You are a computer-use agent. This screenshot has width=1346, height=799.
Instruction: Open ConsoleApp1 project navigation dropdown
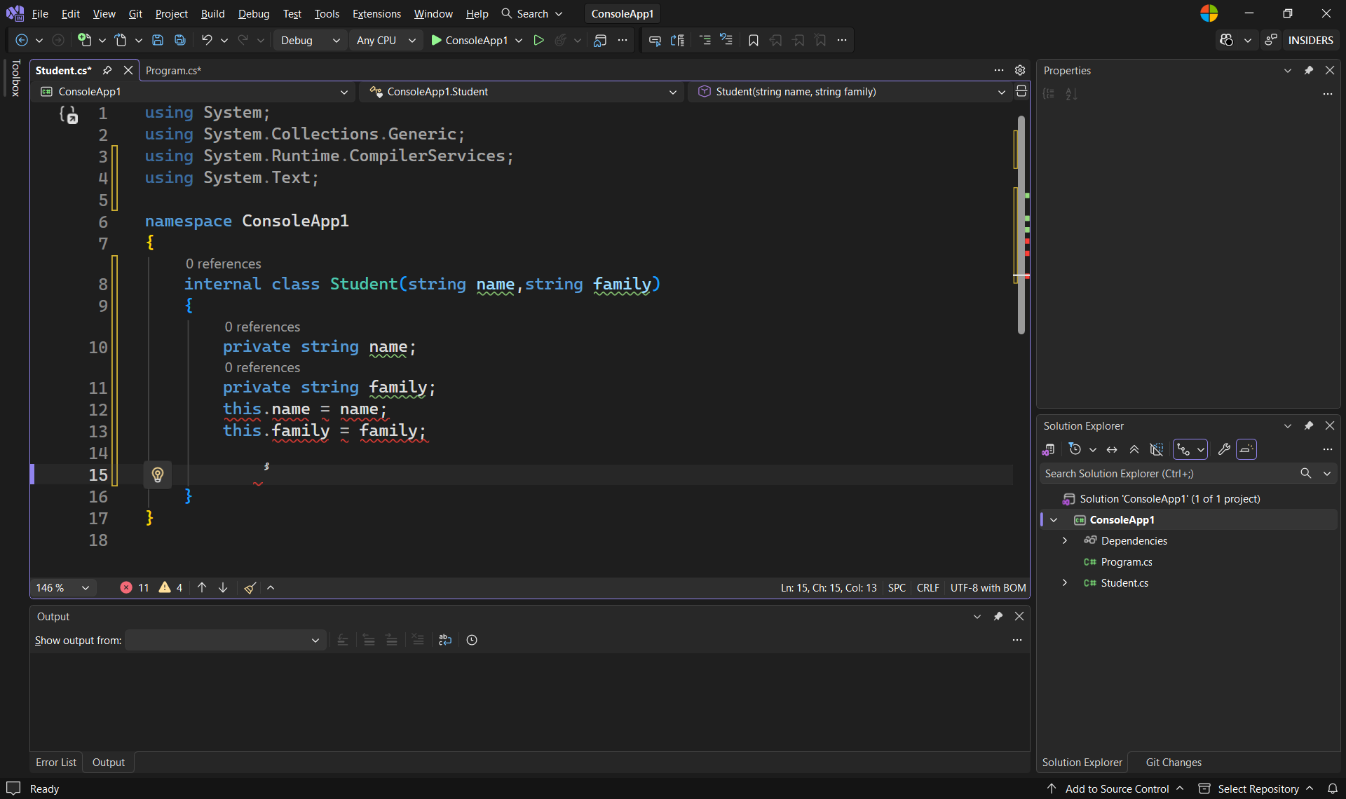(x=194, y=92)
